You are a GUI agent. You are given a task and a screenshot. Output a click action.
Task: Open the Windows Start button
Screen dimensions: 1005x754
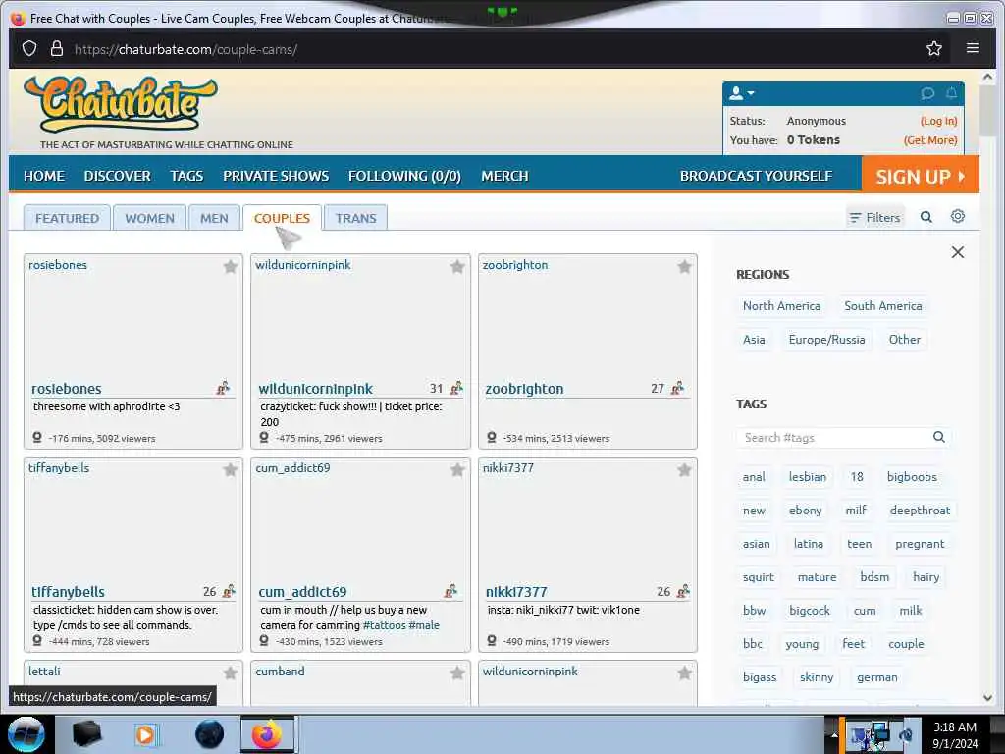[x=26, y=734]
